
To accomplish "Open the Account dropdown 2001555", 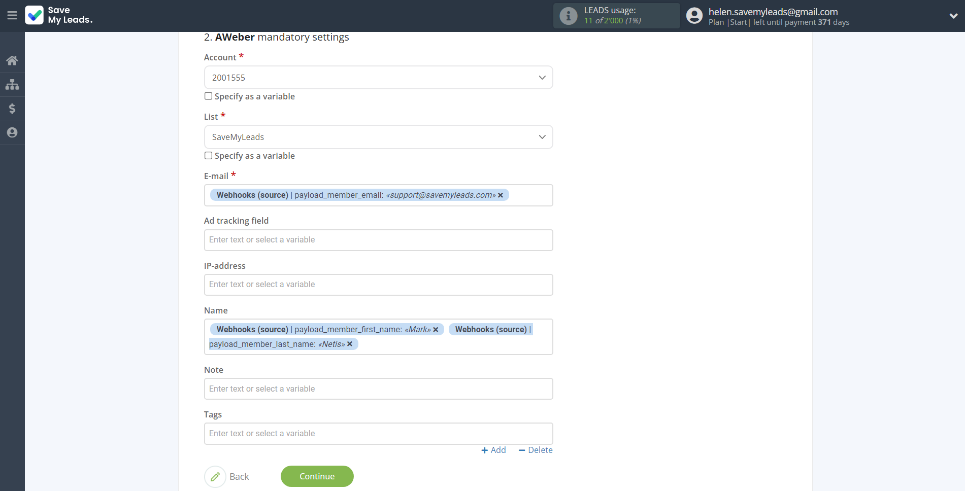I will click(379, 78).
